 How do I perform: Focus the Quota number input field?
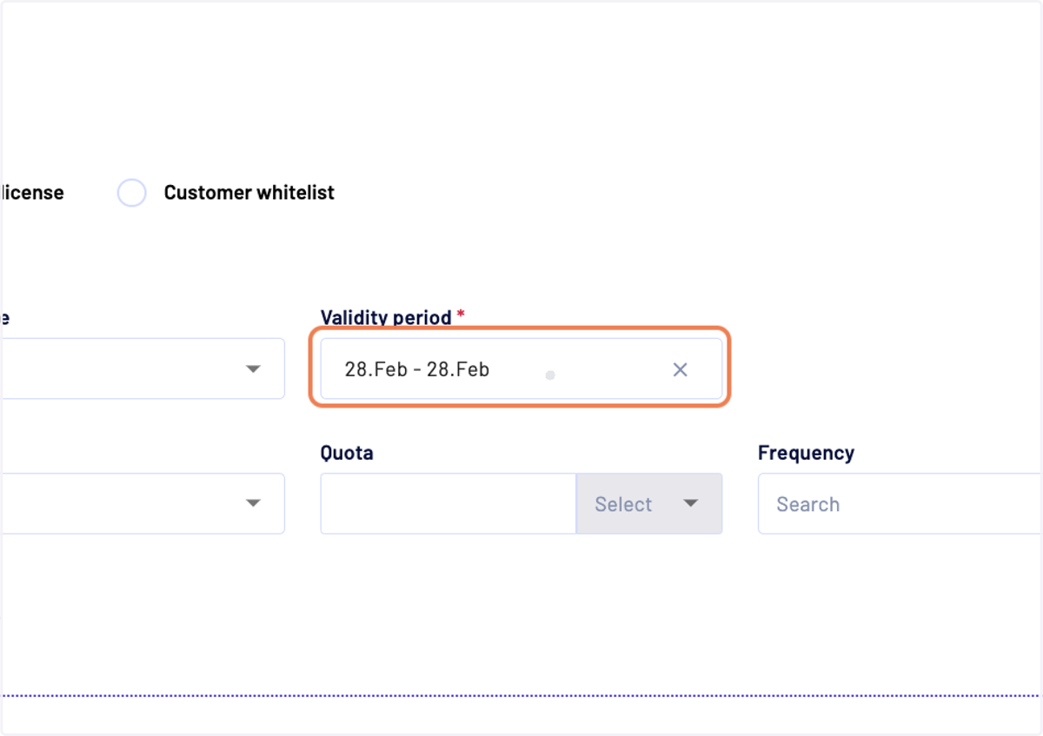[x=448, y=503]
